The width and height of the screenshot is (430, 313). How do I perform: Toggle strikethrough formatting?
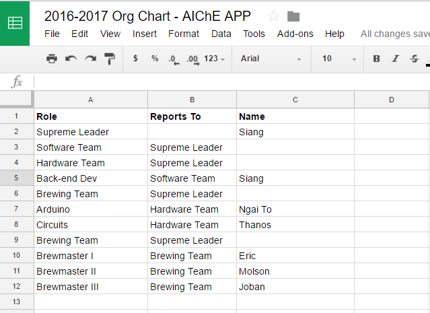tap(415, 59)
